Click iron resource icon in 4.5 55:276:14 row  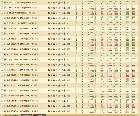[x=59, y=49]
